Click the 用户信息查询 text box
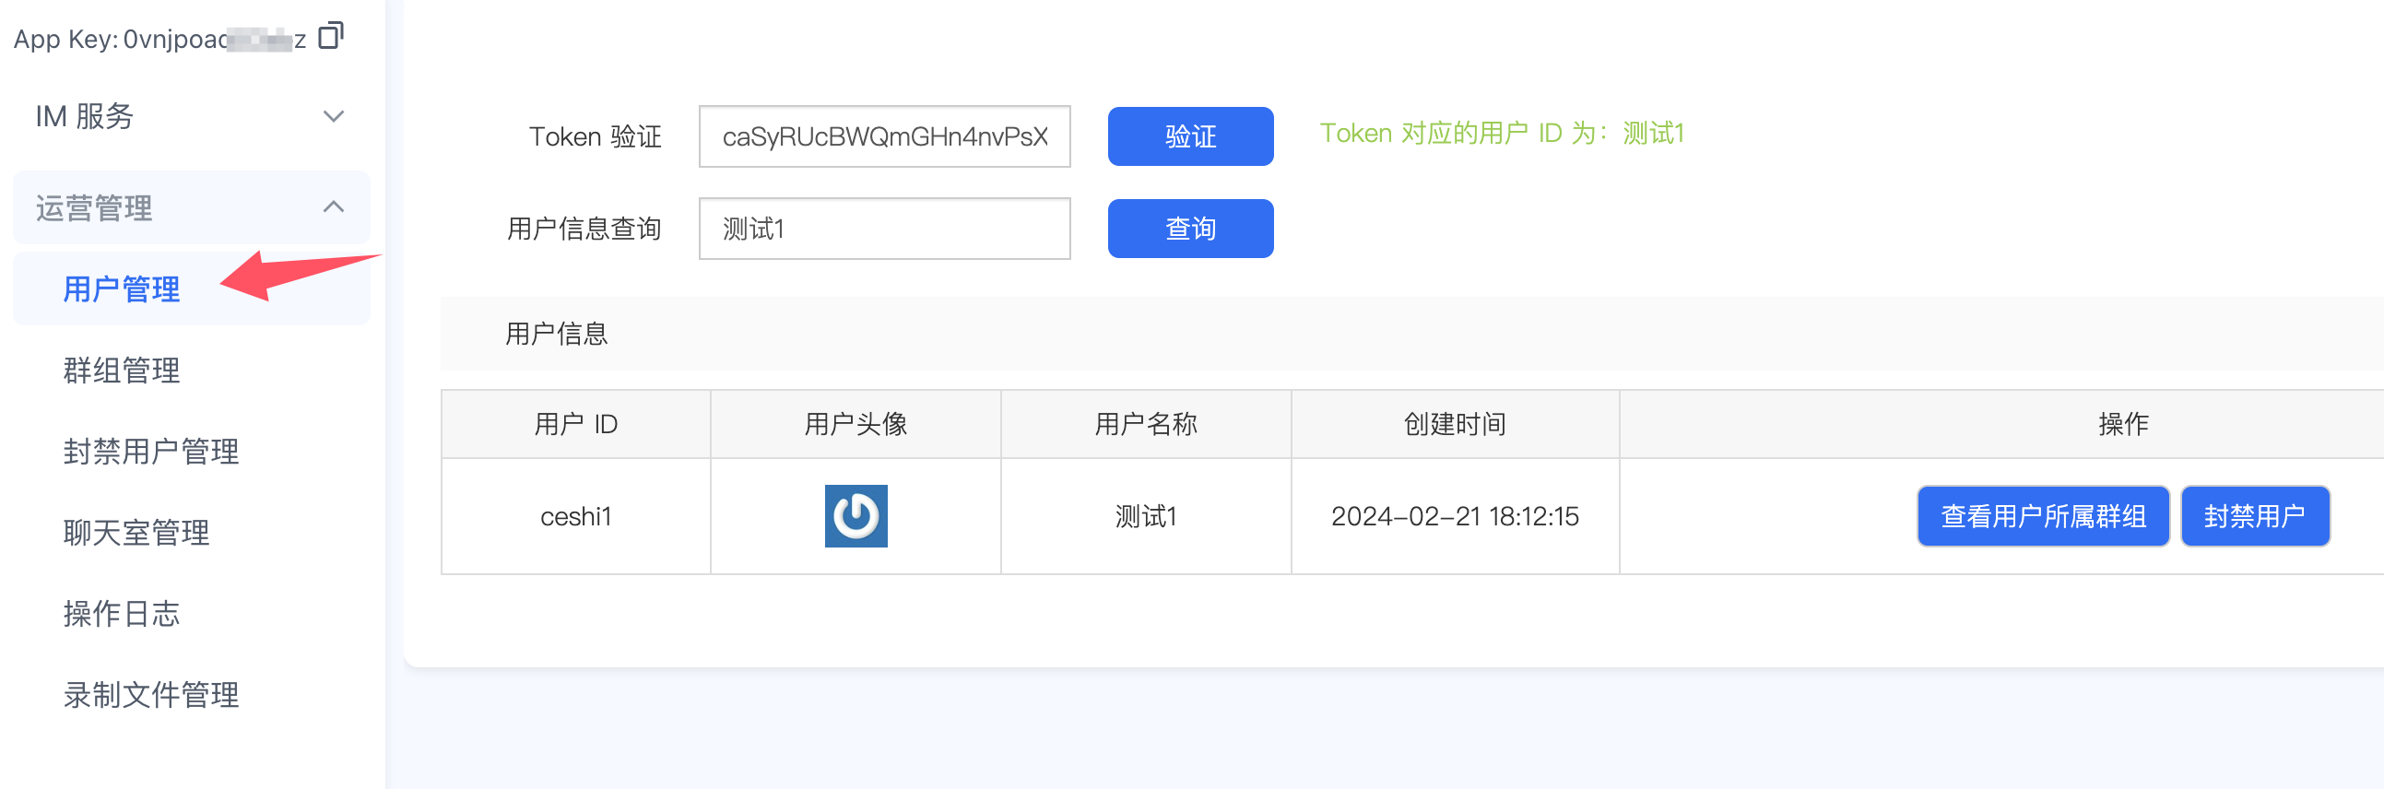The image size is (2384, 789). [x=884, y=229]
